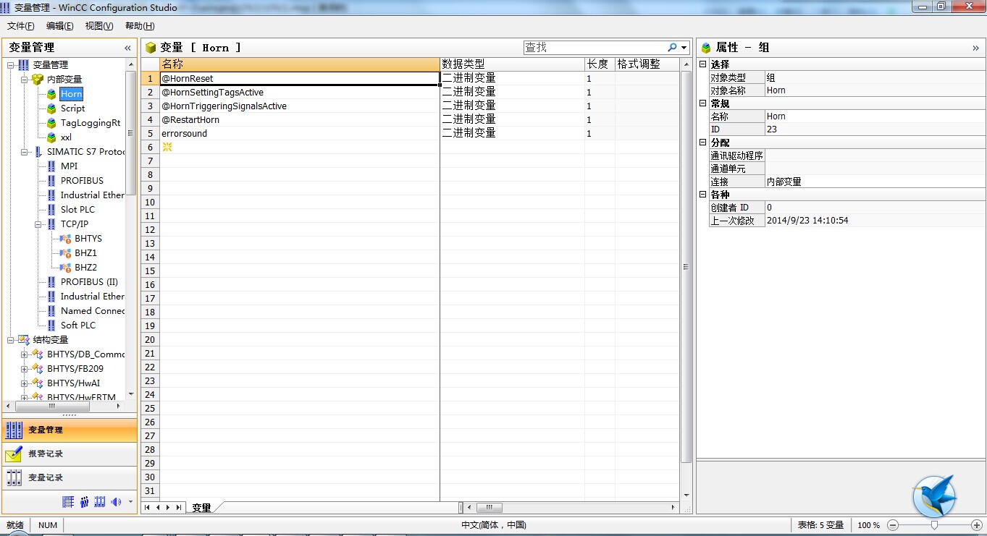Click the cube icon beside 变量 [ Horn ] title
Image resolution: width=987 pixels, height=536 pixels.
151,48
